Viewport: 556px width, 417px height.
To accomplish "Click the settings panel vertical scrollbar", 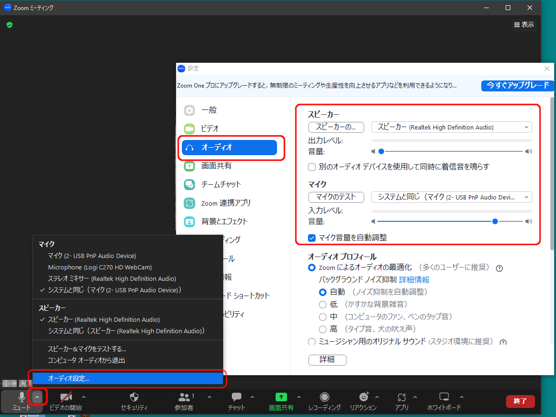I will (x=551, y=174).
